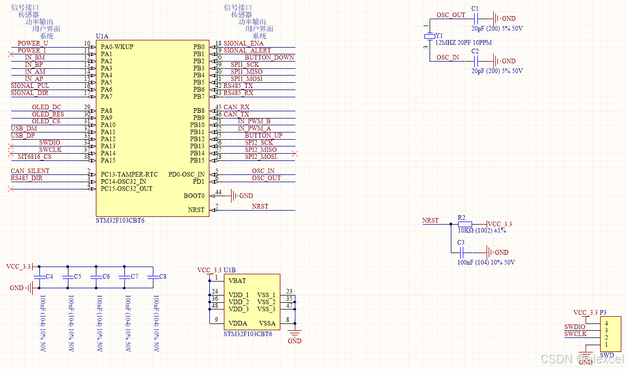Click the RS485_DIR net label
Viewport: 626px width, 369px height.
[27, 178]
